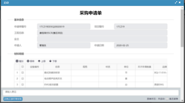
Task: Click the empty 业主 field
Action: point(102,39)
